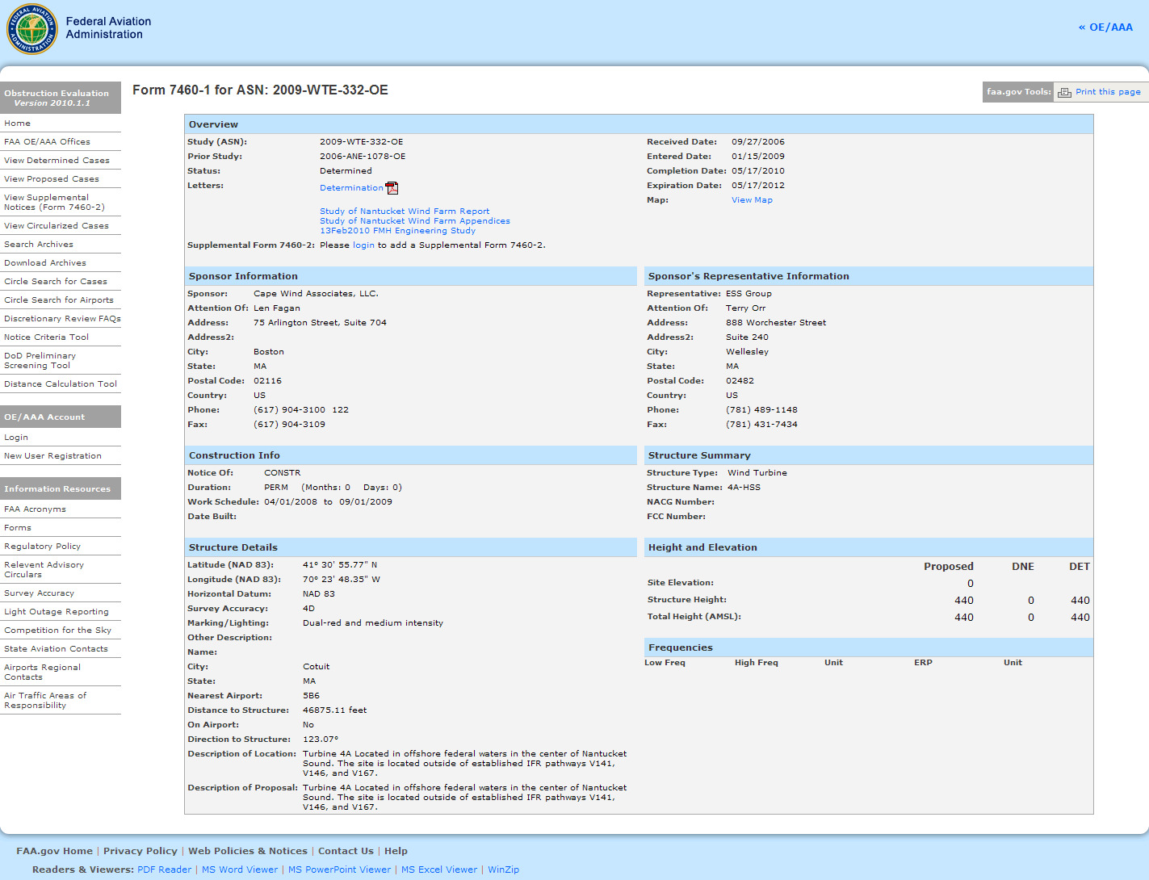Open Notice Criteria Tool
Screen dimensions: 1149x880
coord(46,337)
